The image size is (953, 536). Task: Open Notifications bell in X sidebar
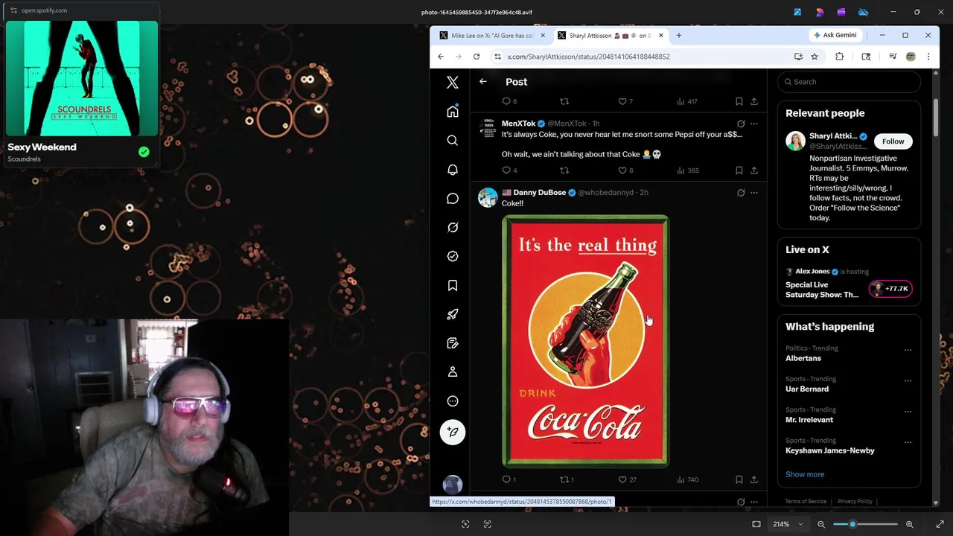click(453, 170)
